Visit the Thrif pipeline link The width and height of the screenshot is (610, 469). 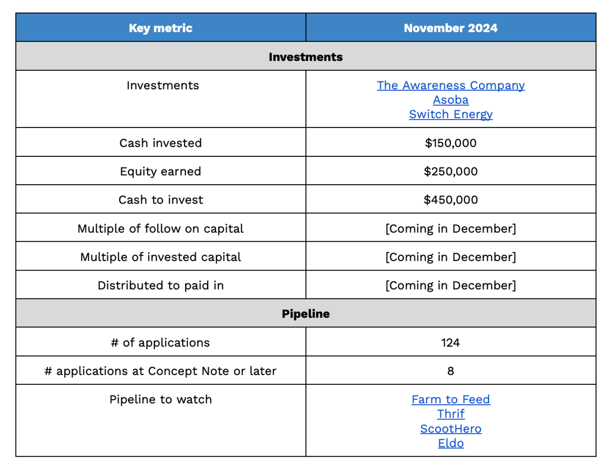pos(450,414)
